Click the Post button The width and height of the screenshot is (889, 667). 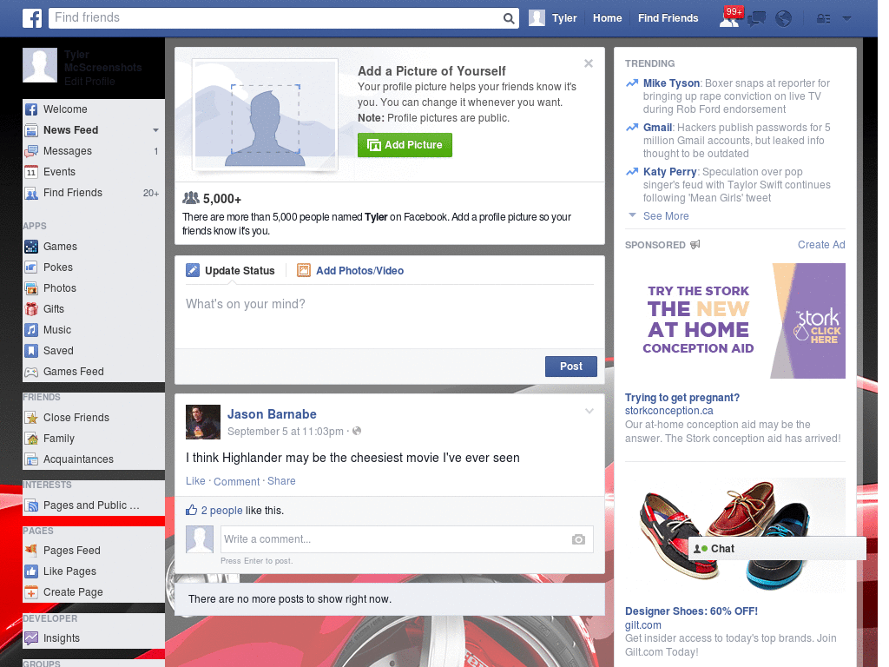[x=571, y=367]
